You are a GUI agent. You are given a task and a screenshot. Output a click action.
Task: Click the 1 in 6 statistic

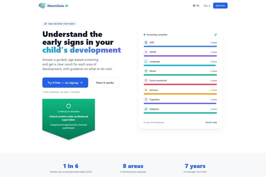tap(71, 166)
